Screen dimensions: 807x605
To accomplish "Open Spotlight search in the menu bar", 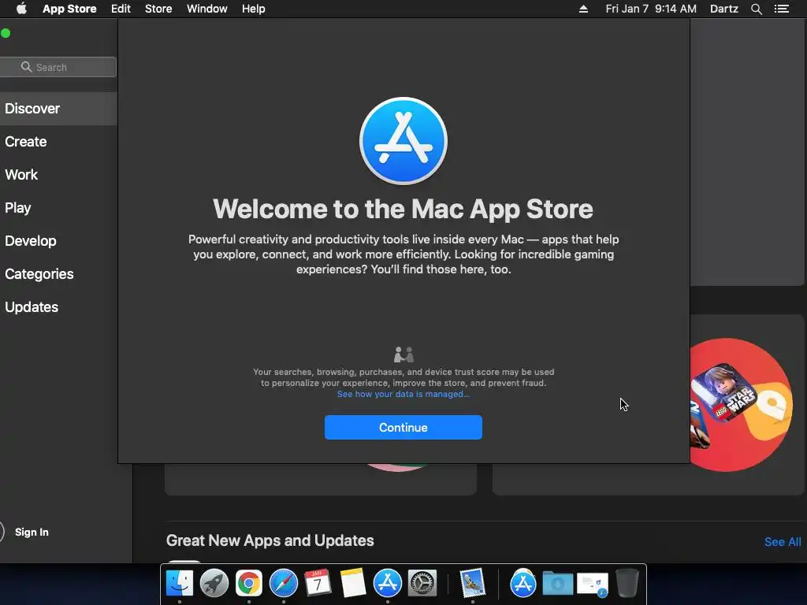I will pos(756,9).
